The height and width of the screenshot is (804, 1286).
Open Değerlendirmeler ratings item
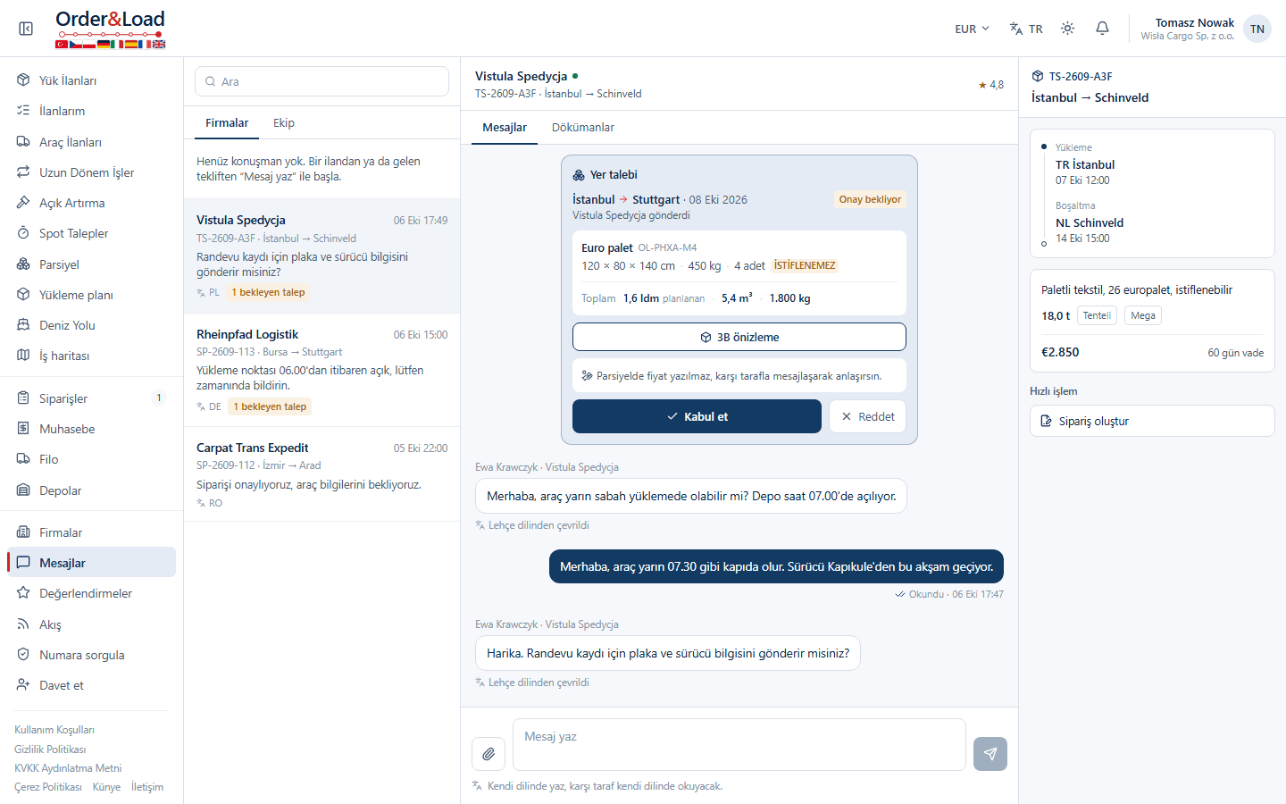click(91, 593)
